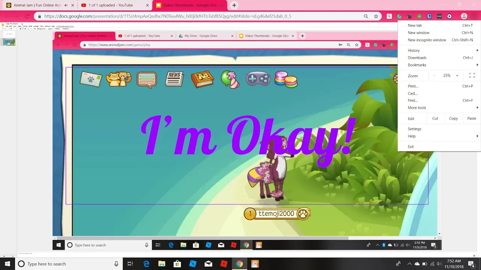Click Copy in the Edit row

point(454,118)
